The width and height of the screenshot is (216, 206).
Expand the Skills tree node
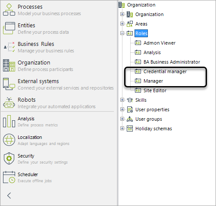click(x=122, y=100)
